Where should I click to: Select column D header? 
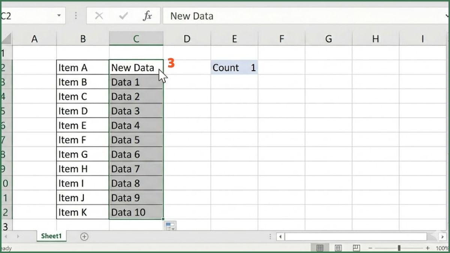coord(187,39)
